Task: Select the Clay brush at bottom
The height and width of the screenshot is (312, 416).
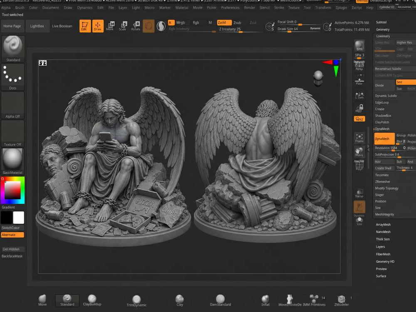Action: point(180,300)
